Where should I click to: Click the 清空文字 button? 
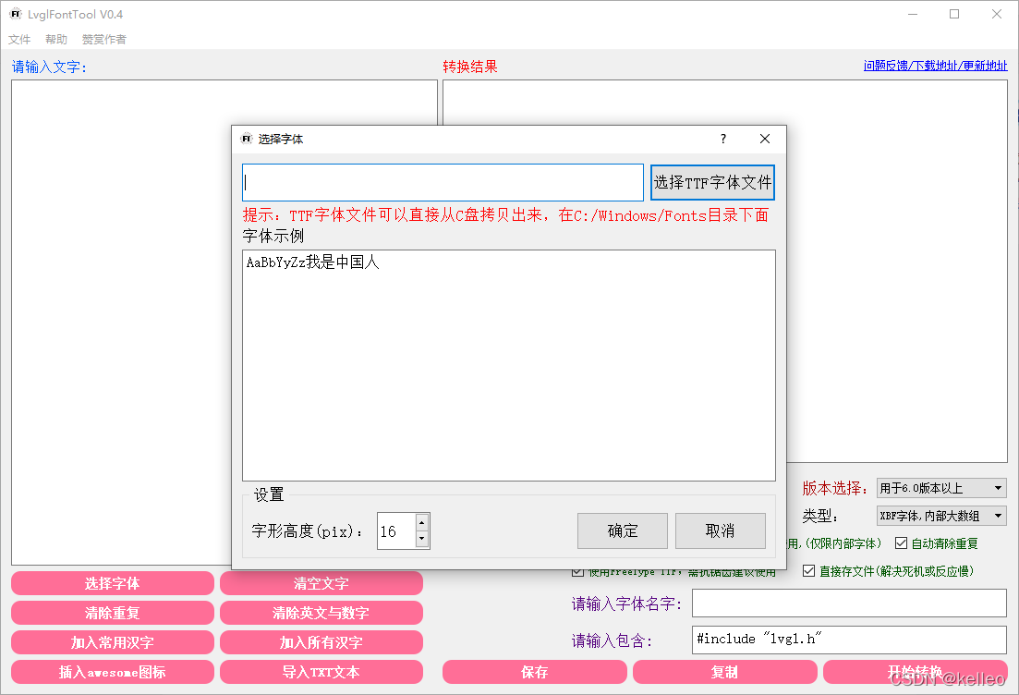[321, 583]
